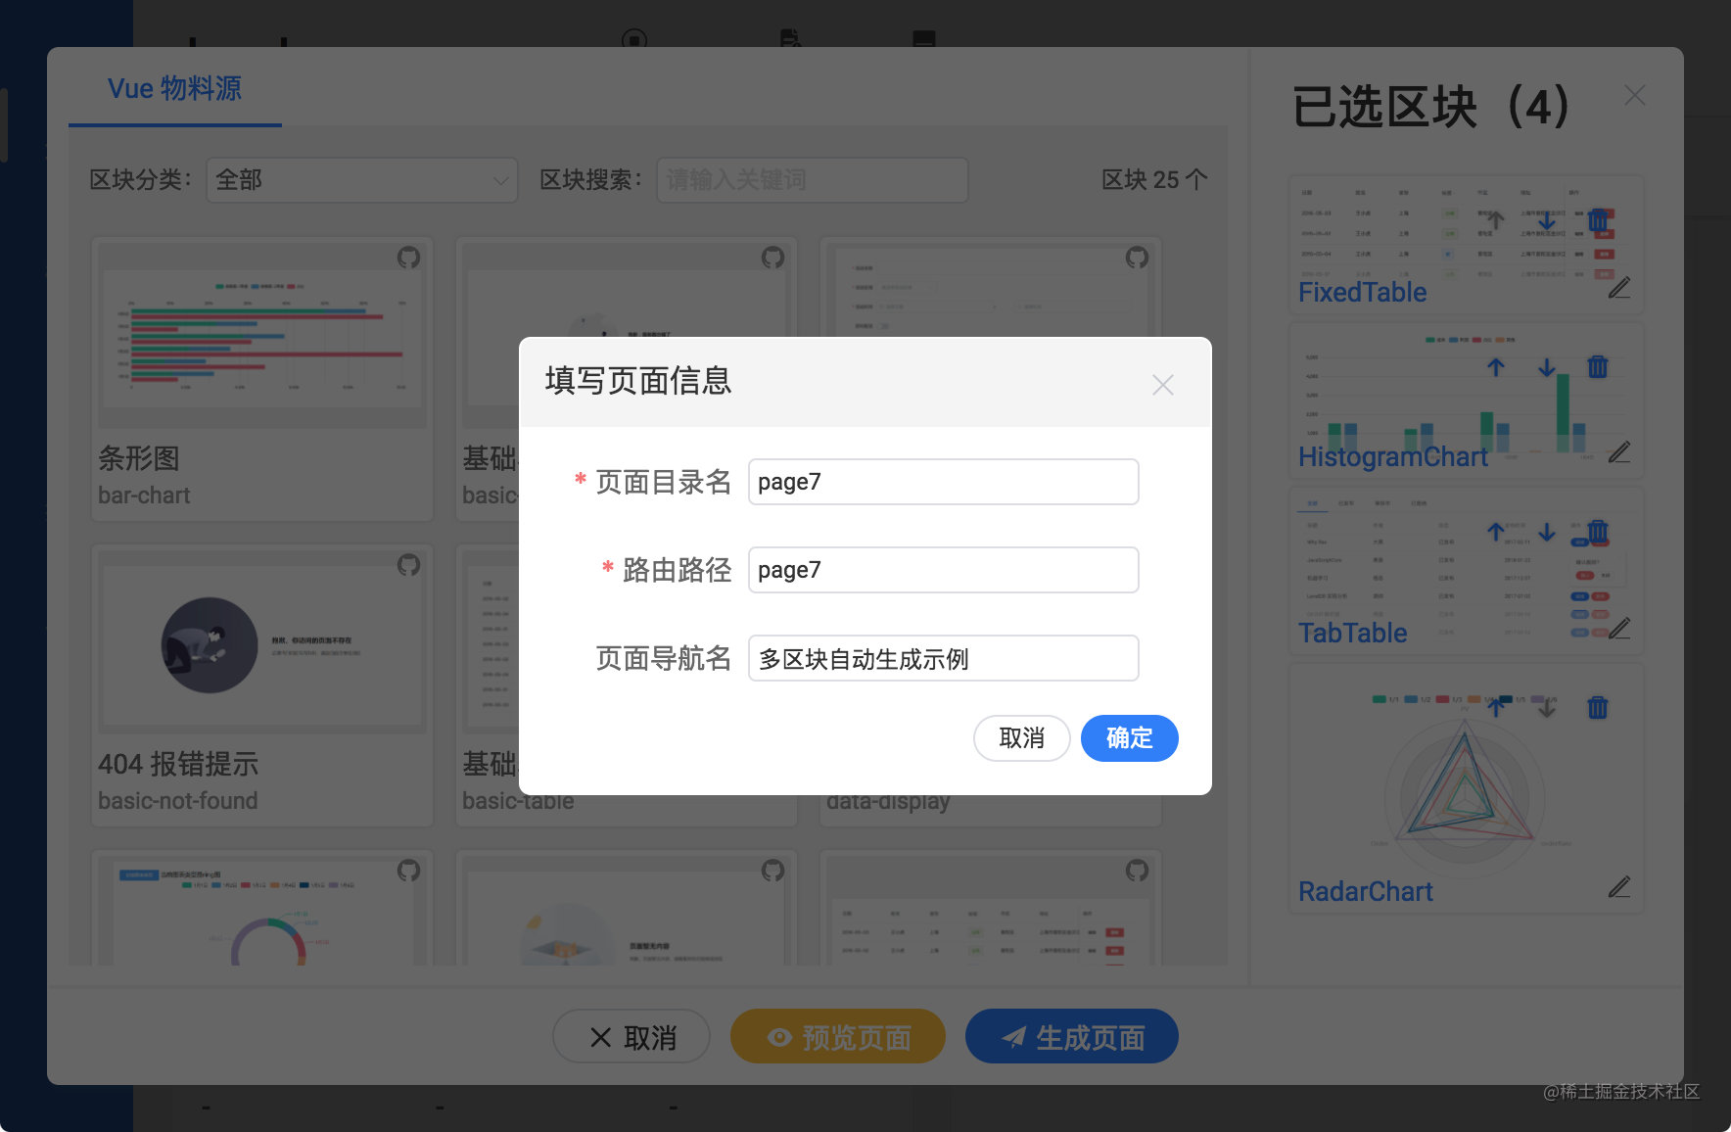Click the bar-chart subtitle text
The width and height of the screenshot is (1731, 1132).
(x=144, y=495)
